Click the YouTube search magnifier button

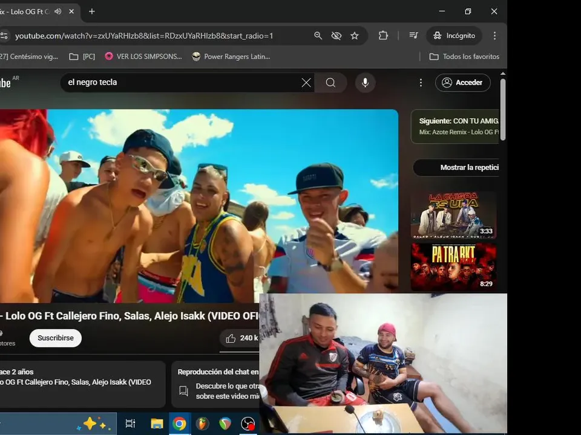[x=330, y=83]
